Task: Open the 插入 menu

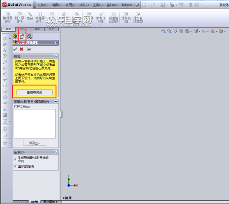Action: tap(84, 5)
